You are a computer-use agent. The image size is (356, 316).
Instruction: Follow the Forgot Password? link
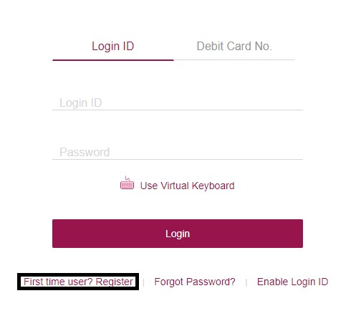pos(195,282)
